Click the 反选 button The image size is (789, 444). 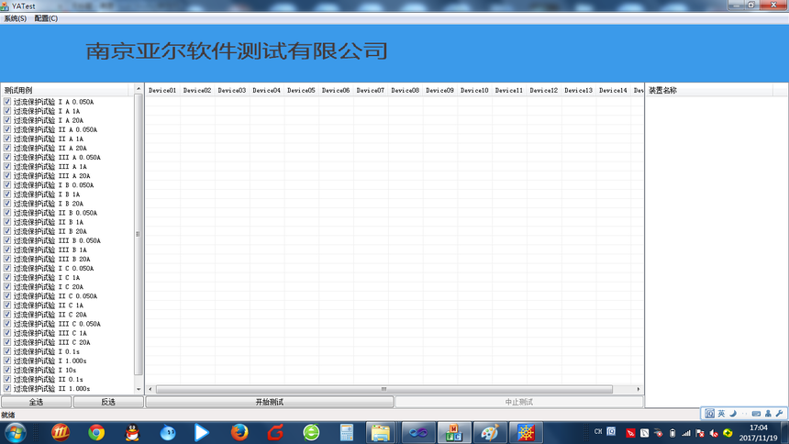pyautogui.click(x=108, y=402)
